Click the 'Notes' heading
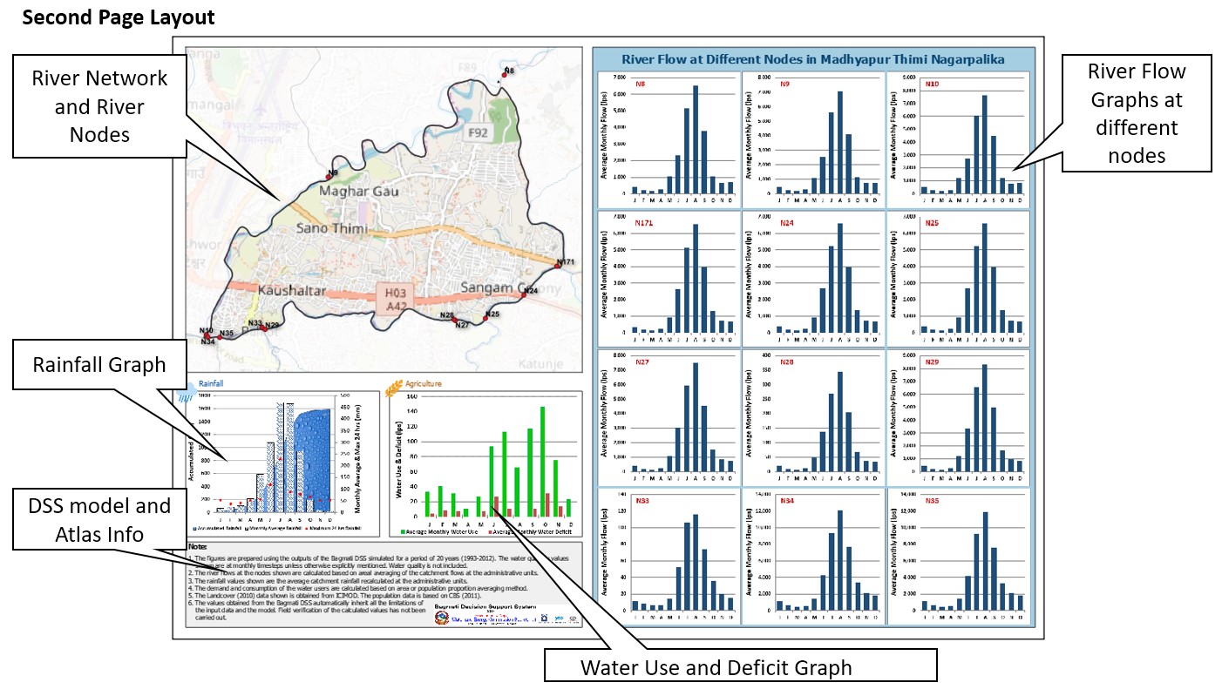 pyautogui.click(x=199, y=546)
